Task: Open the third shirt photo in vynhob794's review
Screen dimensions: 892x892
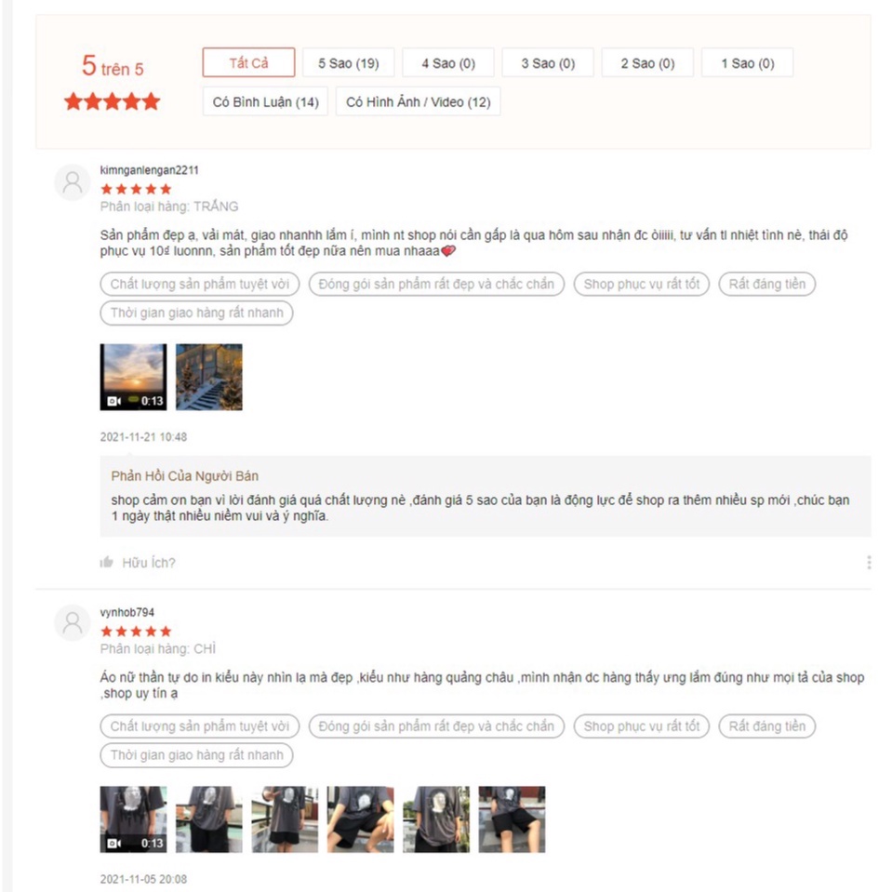Action: pyautogui.click(x=285, y=819)
